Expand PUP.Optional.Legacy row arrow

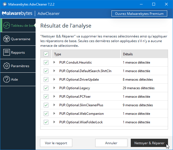(54, 88)
